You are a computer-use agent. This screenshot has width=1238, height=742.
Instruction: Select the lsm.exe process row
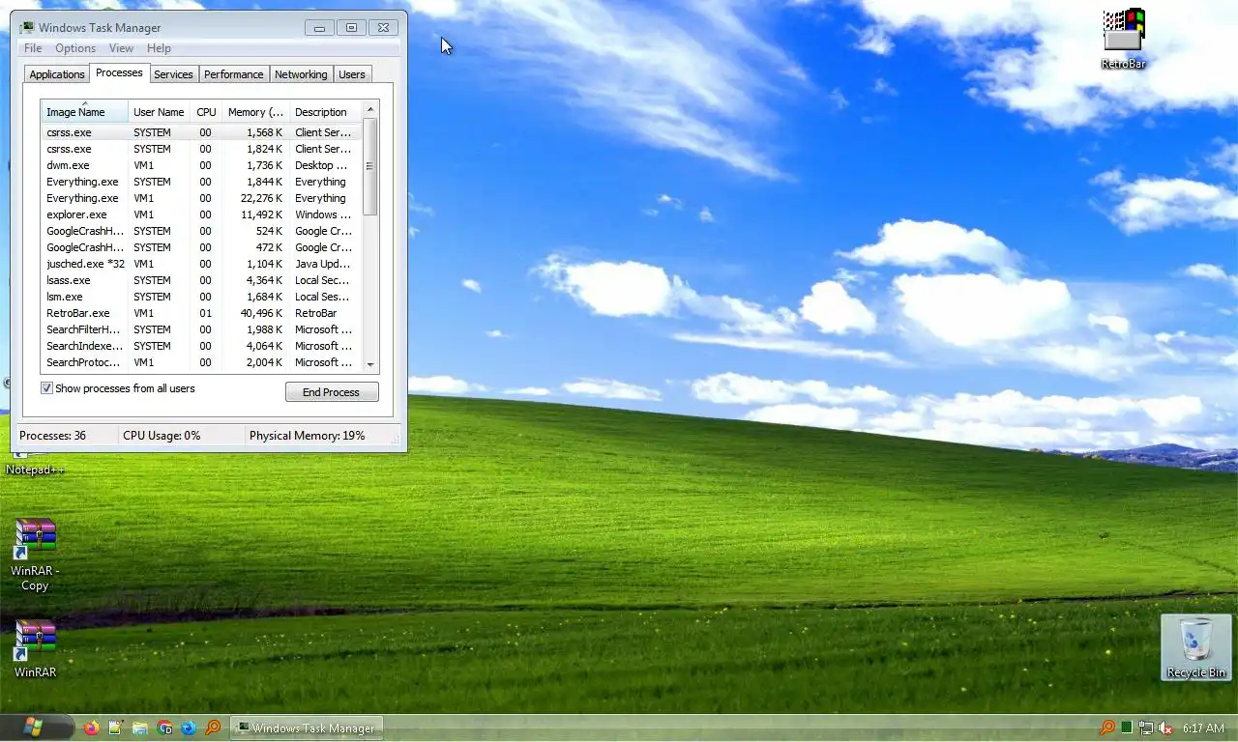201,297
